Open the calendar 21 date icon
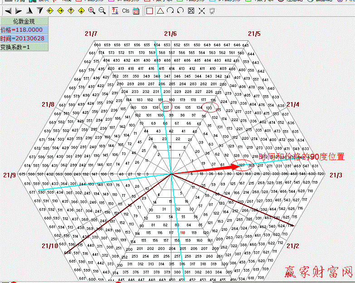This screenshot has height=283, width=355. pos(136,11)
